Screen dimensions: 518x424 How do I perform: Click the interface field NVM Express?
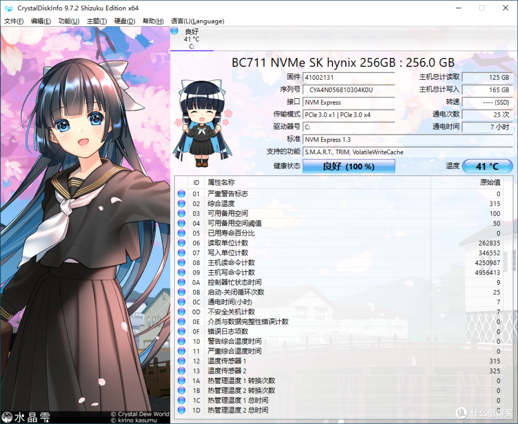click(349, 102)
